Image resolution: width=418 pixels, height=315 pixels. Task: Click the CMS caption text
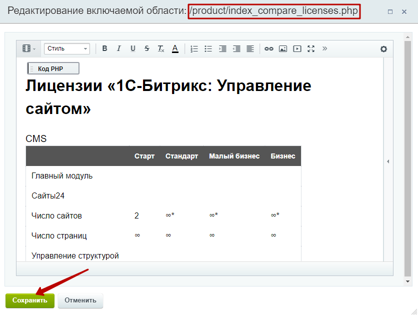coord(36,138)
